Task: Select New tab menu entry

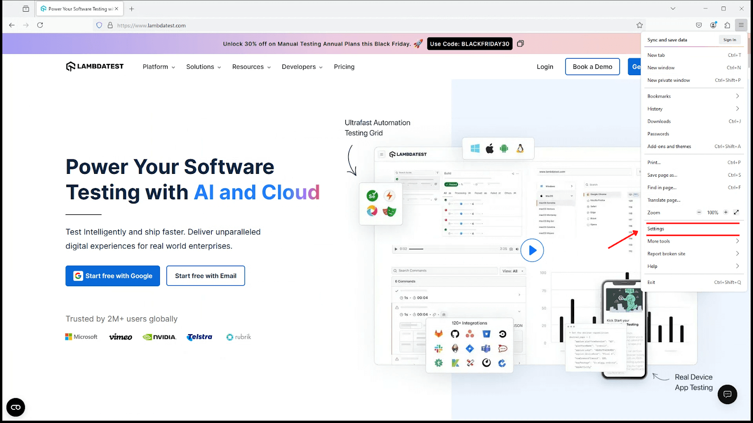Action: (694, 55)
